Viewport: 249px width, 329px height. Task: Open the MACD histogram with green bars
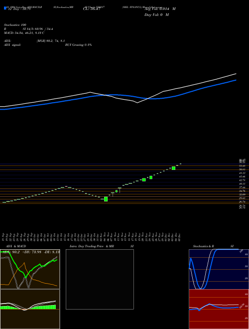[x=30, y=309]
